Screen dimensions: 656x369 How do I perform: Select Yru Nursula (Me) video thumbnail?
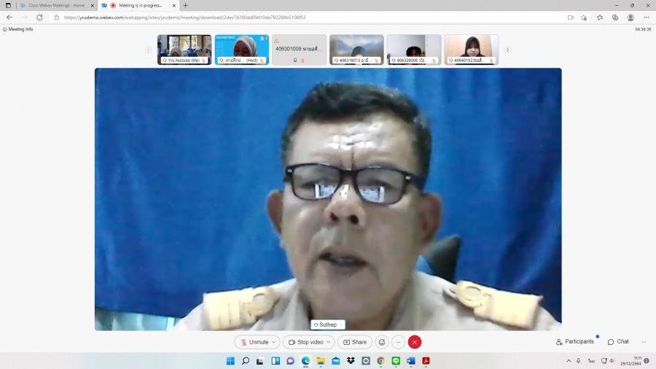[x=184, y=50]
